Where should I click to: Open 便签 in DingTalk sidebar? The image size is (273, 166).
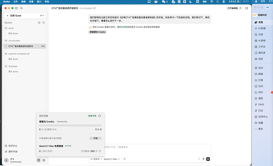pyautogui.click(x=259, y=98)
